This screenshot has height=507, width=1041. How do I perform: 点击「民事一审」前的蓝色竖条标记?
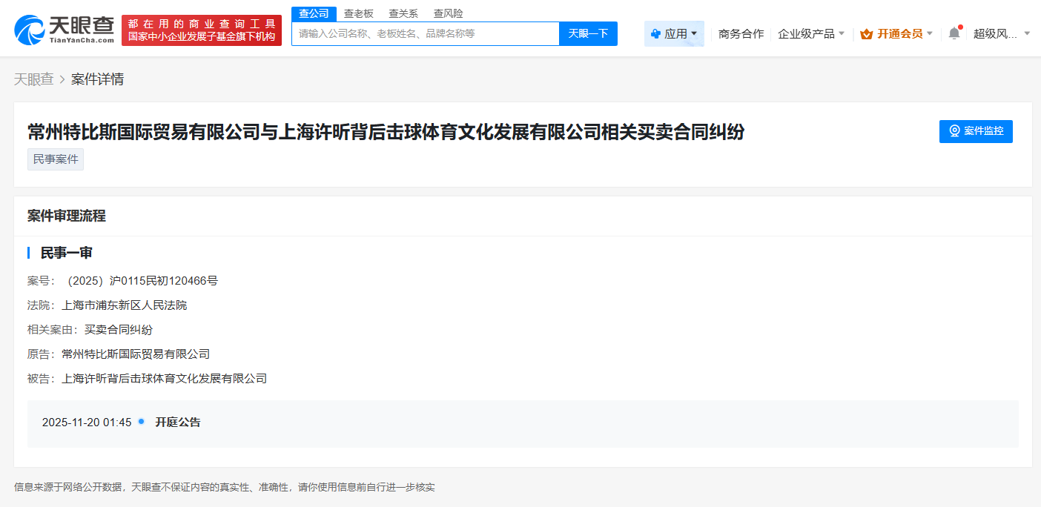coord(30,253)
